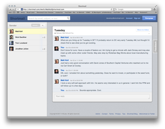Select Matt Koll conversation row
This screenshot has height=129, width=165.
coord(27,31)
